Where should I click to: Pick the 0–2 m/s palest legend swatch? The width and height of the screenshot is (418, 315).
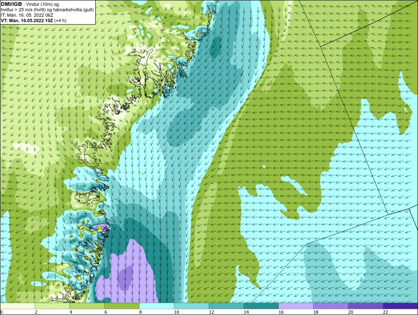point(18,306)
